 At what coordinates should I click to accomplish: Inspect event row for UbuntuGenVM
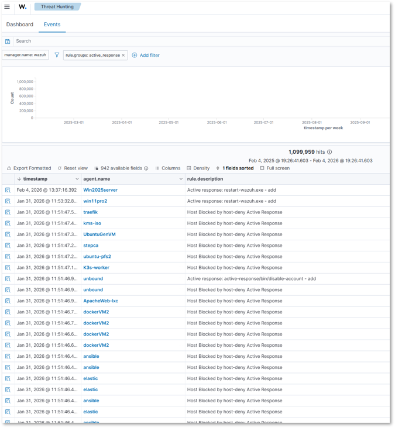[x=8, y=234]
